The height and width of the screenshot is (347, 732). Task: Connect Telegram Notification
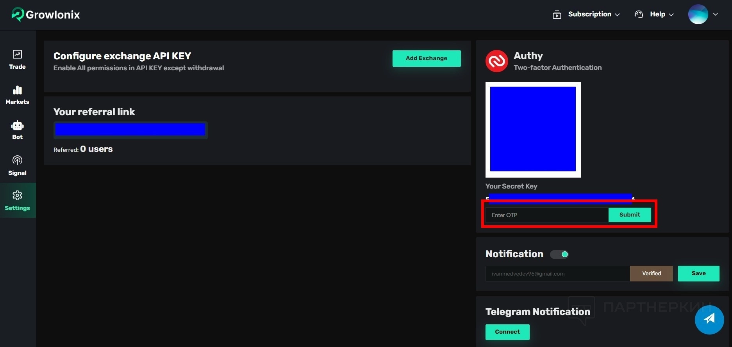click(507, 332)
